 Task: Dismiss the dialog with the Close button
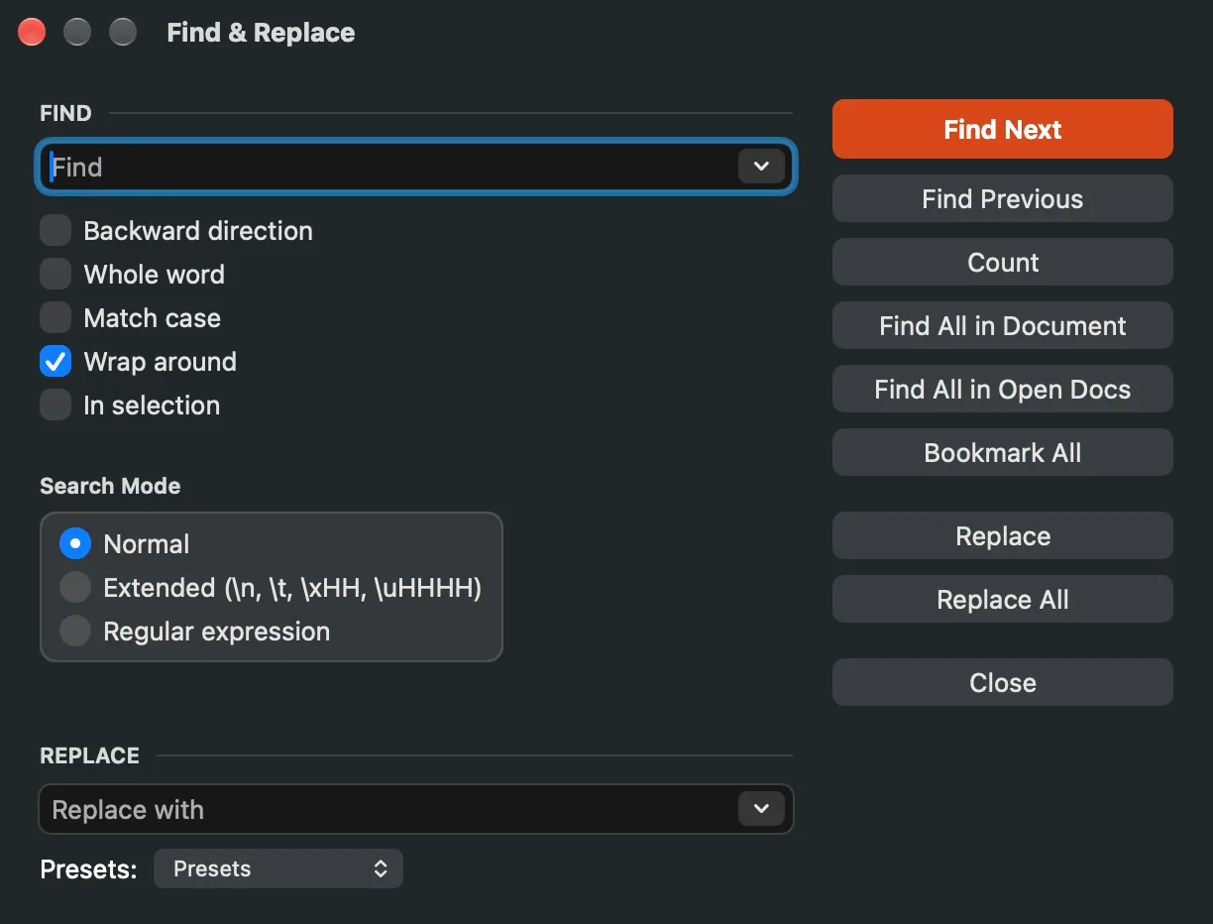click(1003, 683)
